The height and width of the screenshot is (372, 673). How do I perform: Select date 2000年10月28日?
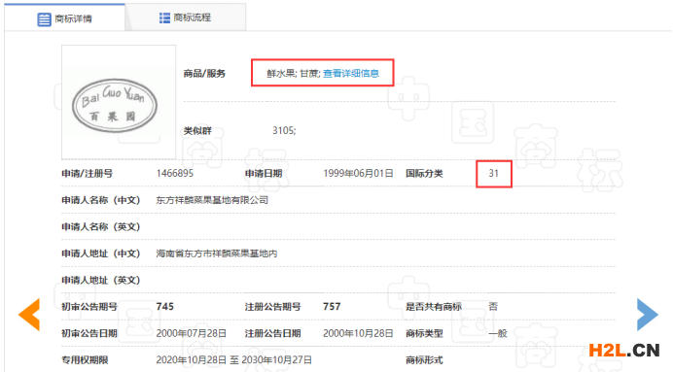pyautogui.click(x=358, y=333)
